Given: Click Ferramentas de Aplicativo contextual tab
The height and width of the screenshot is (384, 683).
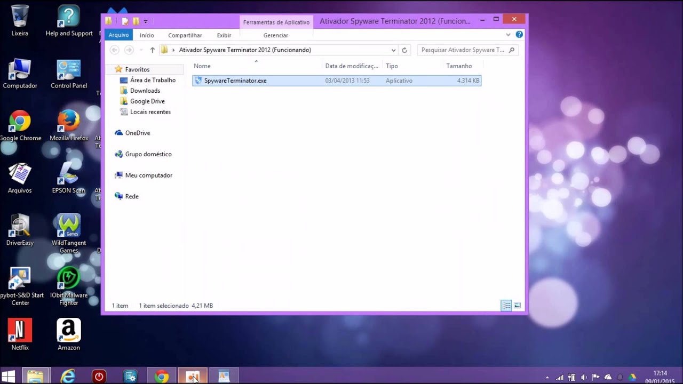Looking at the screenshot, I should pos(276,22).
